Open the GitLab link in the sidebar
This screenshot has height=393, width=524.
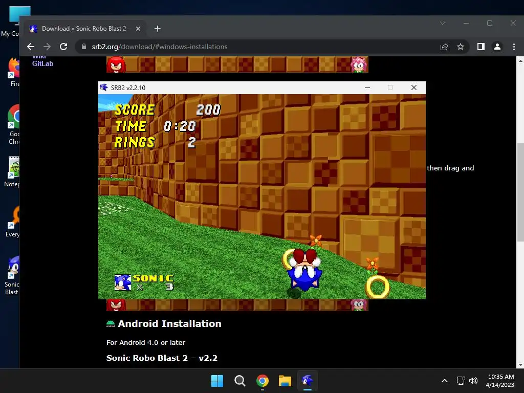click(x=43, y=63)
